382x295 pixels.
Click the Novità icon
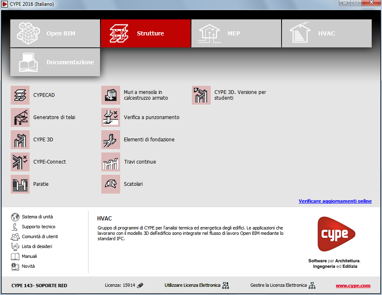click(15, 267)
